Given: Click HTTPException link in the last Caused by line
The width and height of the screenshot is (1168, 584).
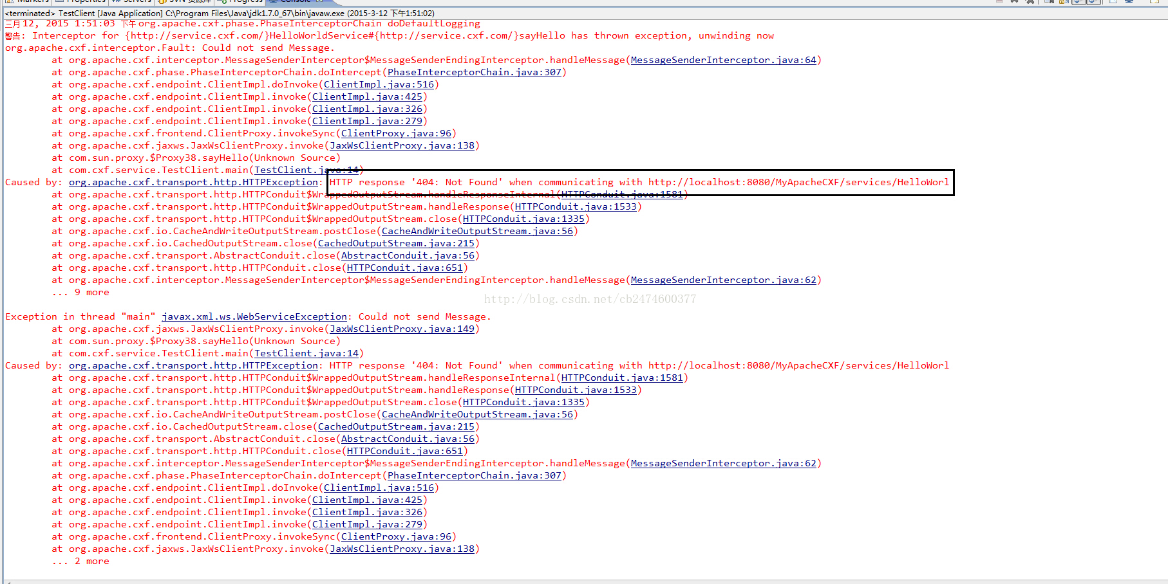Looking at the screenshot, I should click(x=193, y=365).
